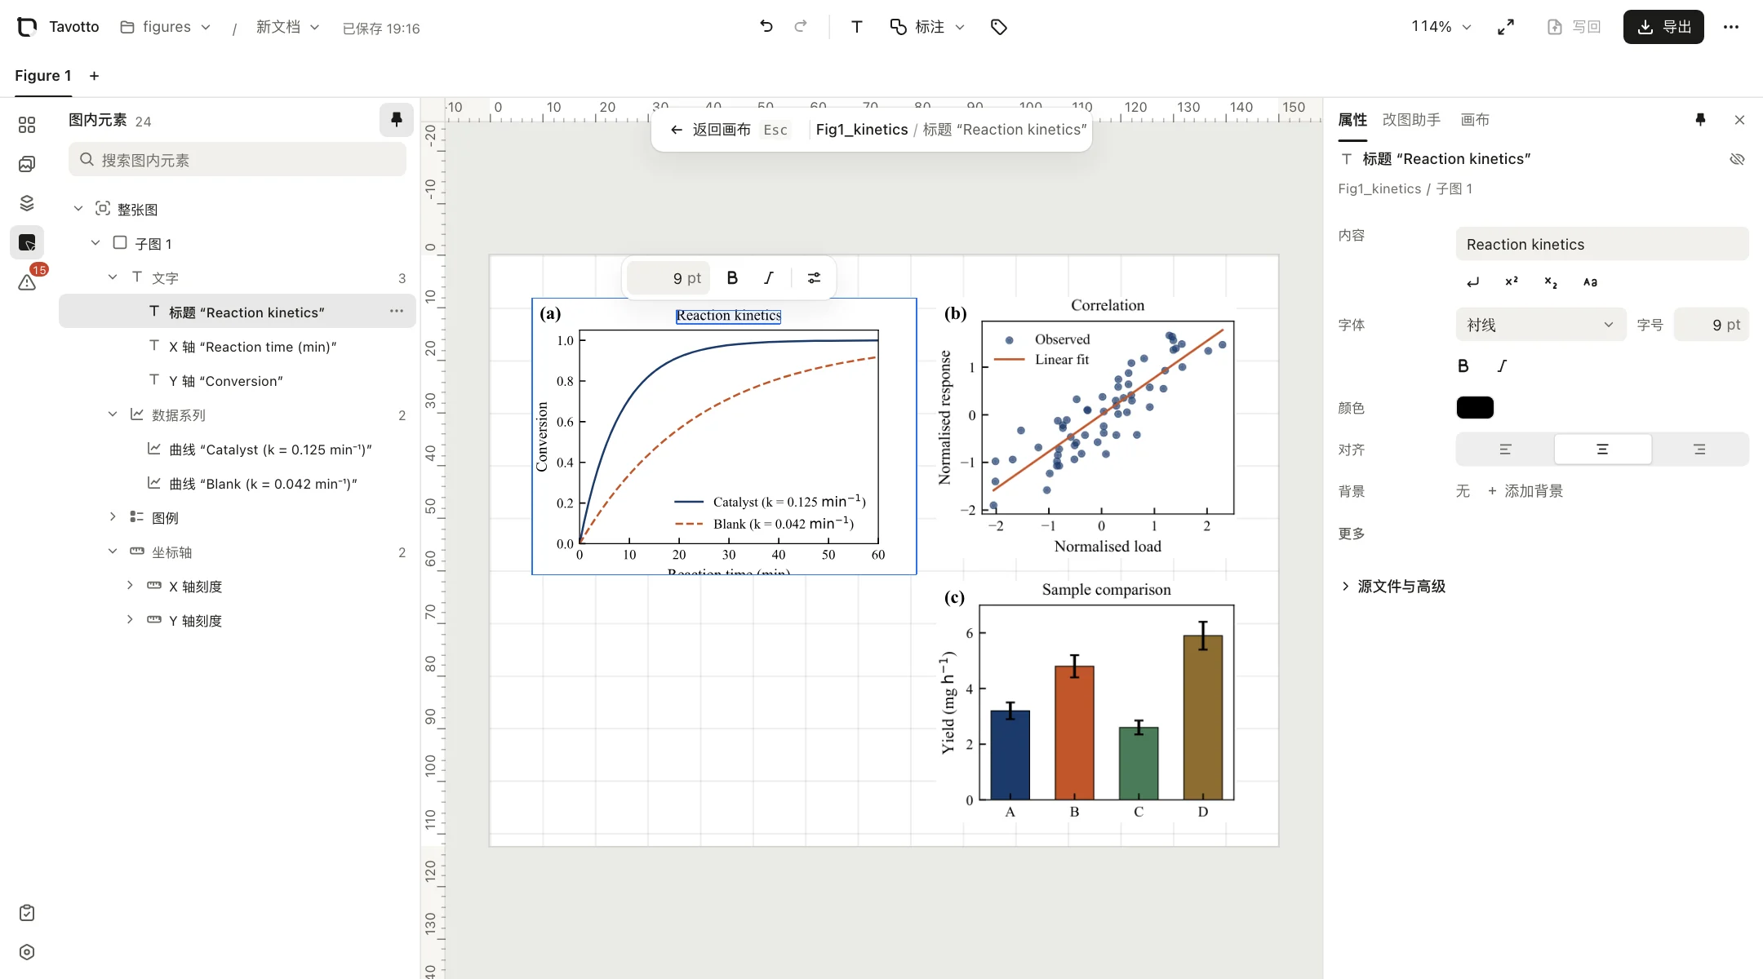Screen dimensions: 1763x979
Task: Open text options sliders icon in the floating toolbar
Action: click(x=814, y=278)
